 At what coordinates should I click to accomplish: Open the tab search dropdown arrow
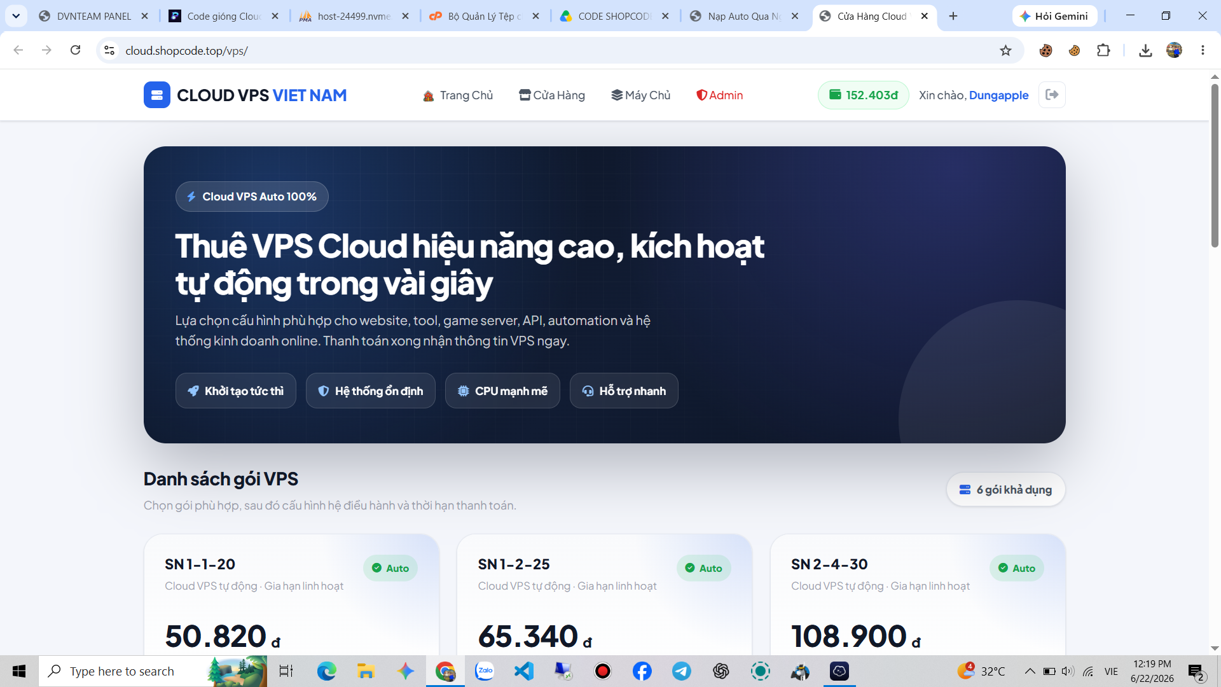tap(16, 16)
